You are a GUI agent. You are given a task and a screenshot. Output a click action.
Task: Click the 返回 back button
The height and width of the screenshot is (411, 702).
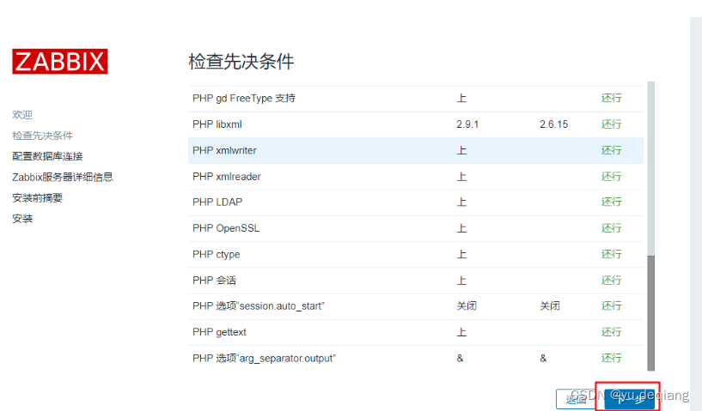[x=577, y=398]
